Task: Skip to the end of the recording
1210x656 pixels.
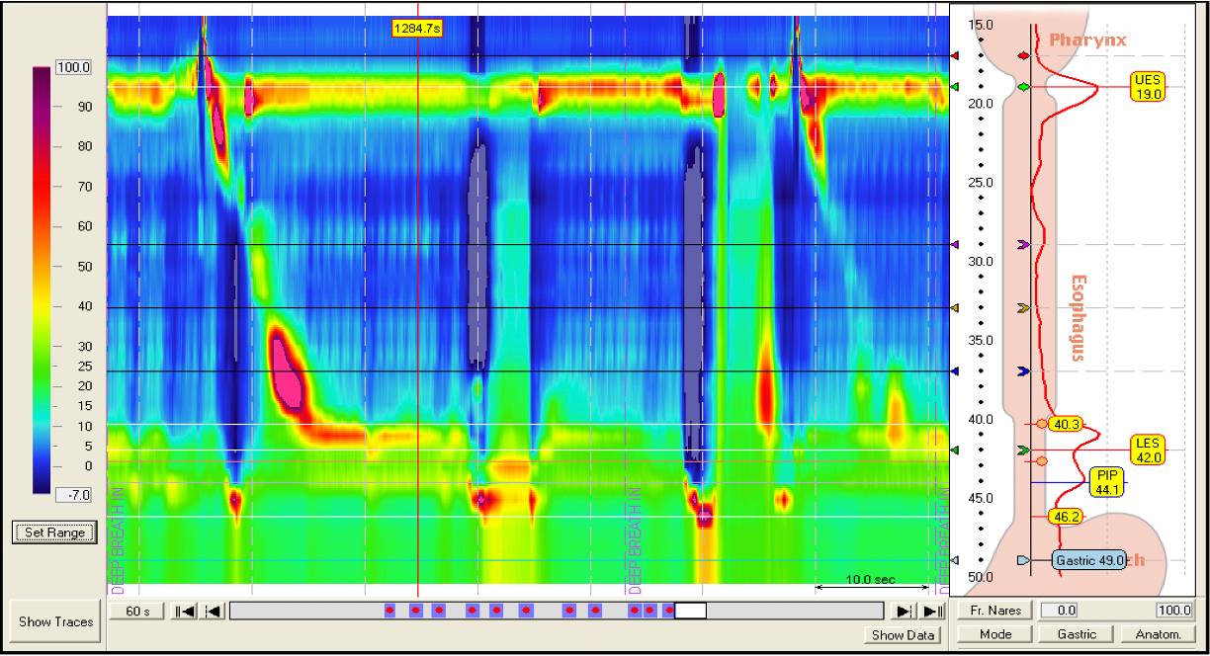Action: coord(932,612)
